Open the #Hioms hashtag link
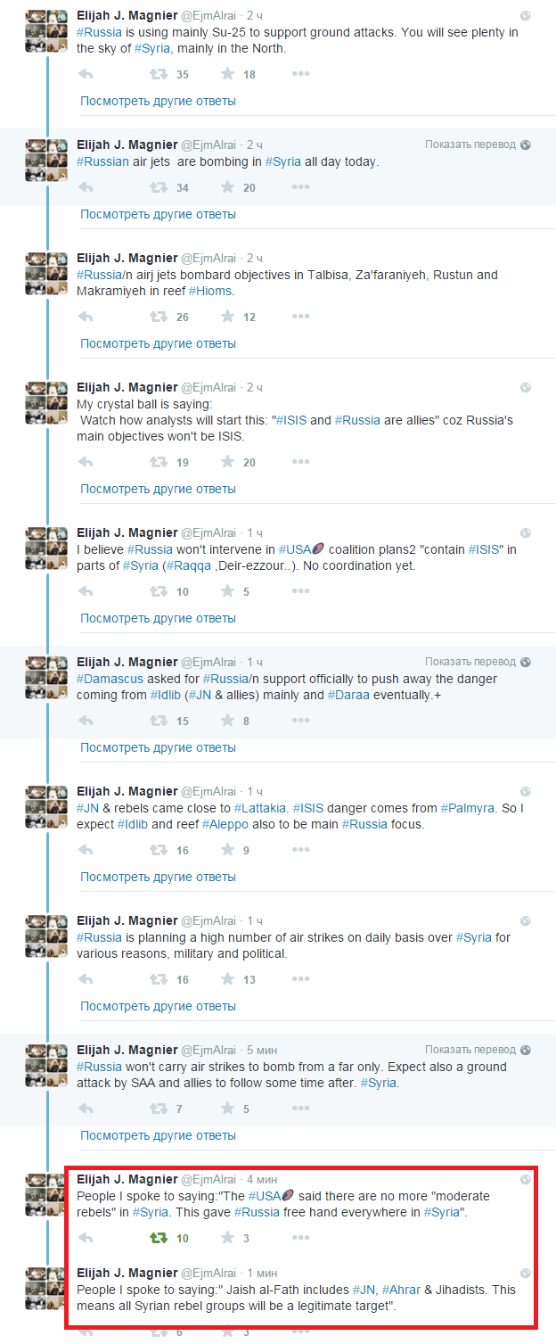Viewport: 556px width, 1344px height. coord(211,291)
